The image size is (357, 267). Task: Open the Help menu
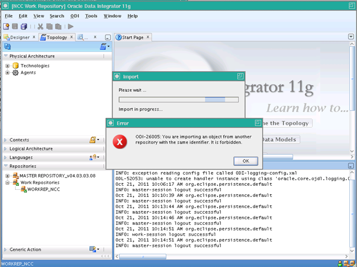133,16
